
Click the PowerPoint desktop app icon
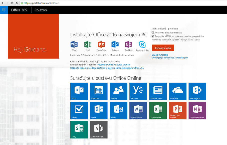(101, 44)
